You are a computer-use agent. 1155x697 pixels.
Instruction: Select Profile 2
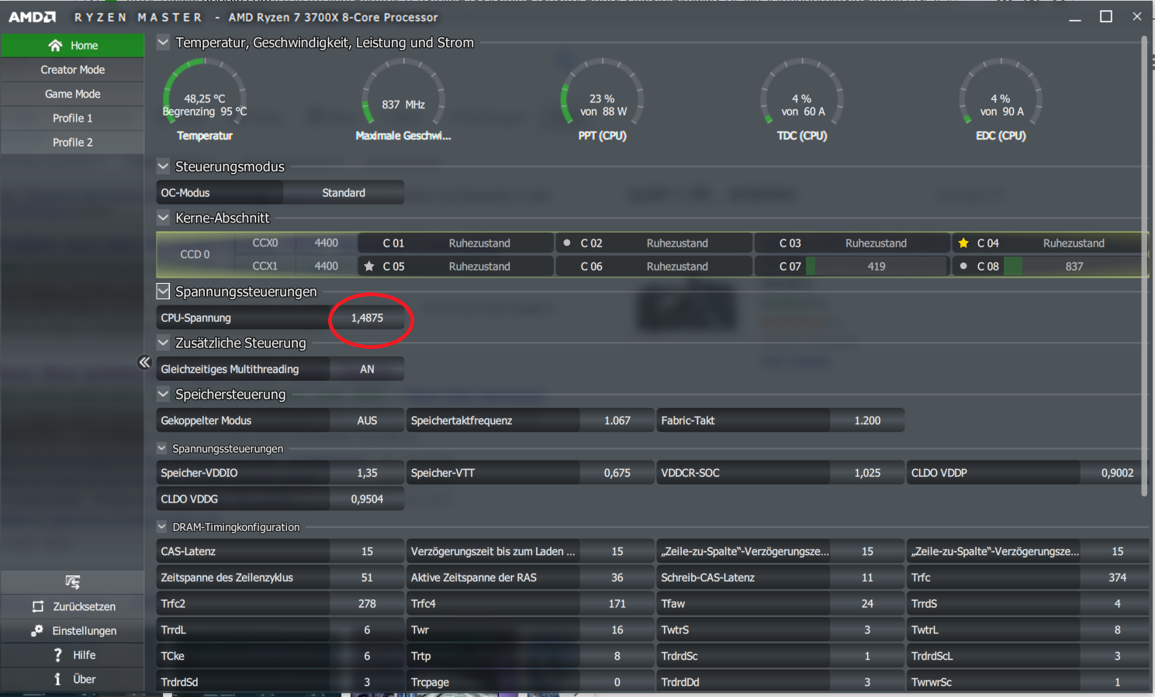click(x=72, y=142)
